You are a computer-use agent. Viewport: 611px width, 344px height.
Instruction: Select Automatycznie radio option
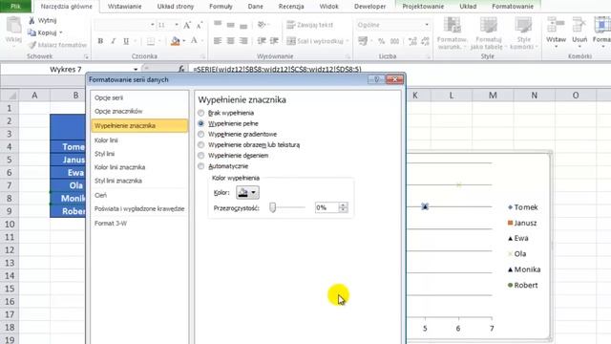[201, 166]
